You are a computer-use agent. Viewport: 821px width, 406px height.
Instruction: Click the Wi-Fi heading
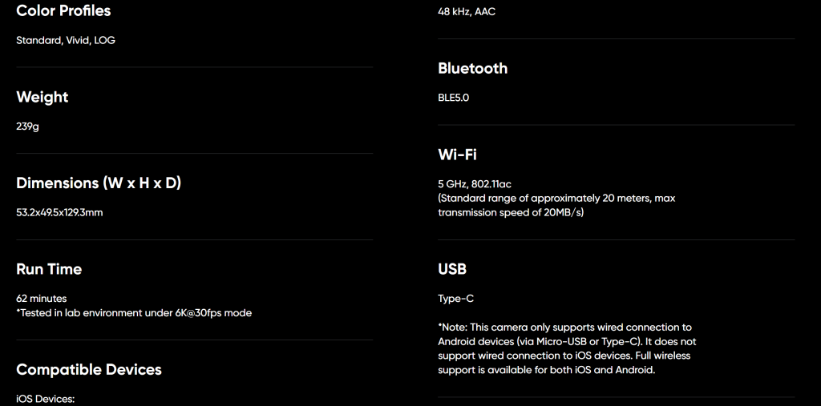click(x=457, y=155)
